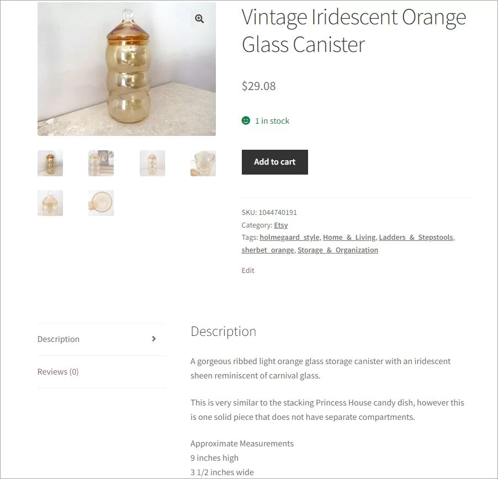
Task: Click the third ribbed canister thumbnail
Action: (152, 163)
